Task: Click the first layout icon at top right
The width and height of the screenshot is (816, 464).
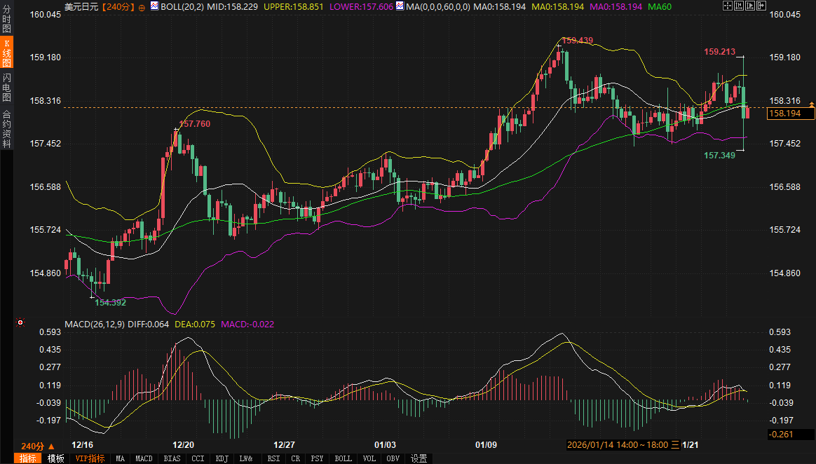Action: (x=727, y=6)
